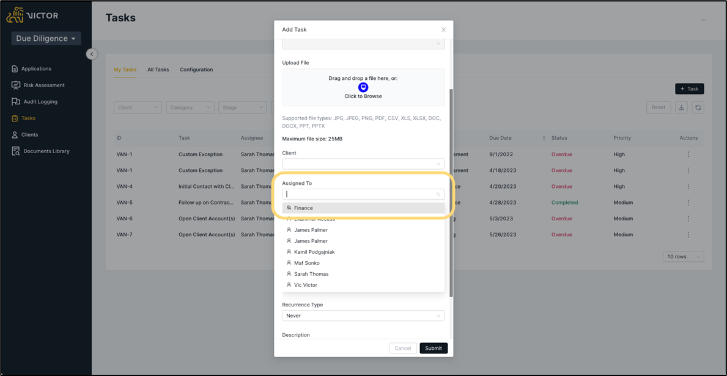Open the top-right ellipsis menu
Viewport: 727px width, 376px height.
click(703, 20)
